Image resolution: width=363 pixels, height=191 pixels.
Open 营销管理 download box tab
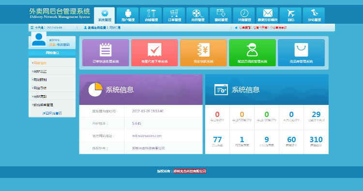tap(221, 15)
